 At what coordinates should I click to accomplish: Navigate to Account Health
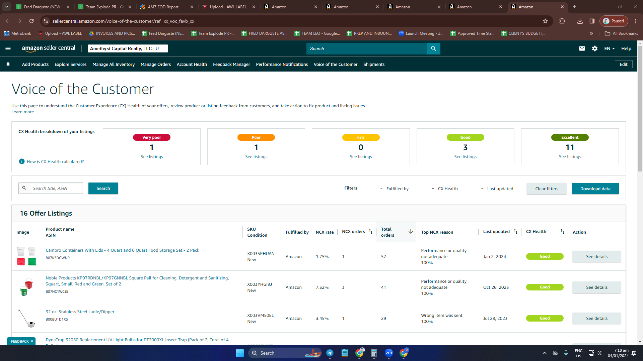tap(192, 64)
